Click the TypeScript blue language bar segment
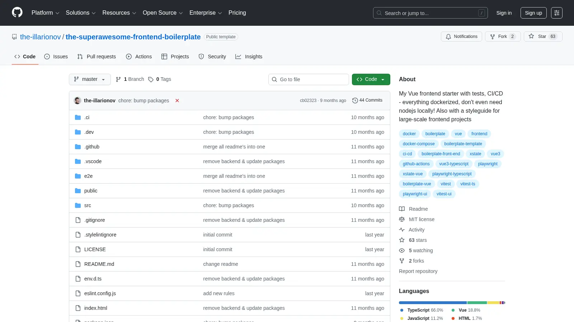574x322 pixels. 433,303
